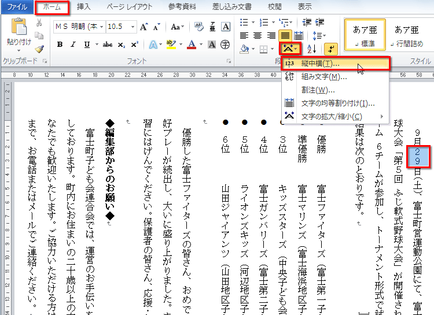Open the Aa change case menu

click(x=178, y=27)
